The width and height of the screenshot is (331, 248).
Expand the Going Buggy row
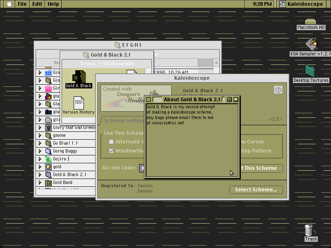[40, 151]
